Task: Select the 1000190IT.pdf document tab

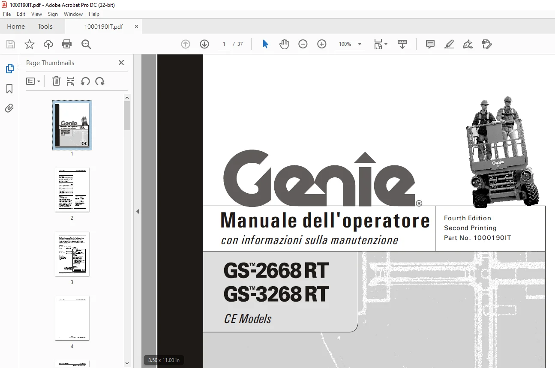Action: [x=103, y=27]
